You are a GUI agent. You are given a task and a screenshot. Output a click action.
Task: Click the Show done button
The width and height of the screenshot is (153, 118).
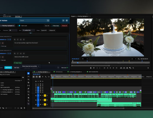click(56, 26)
